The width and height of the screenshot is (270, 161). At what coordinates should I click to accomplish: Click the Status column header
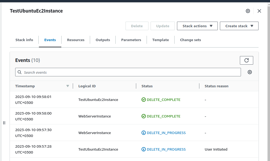[x=147, y=86]
